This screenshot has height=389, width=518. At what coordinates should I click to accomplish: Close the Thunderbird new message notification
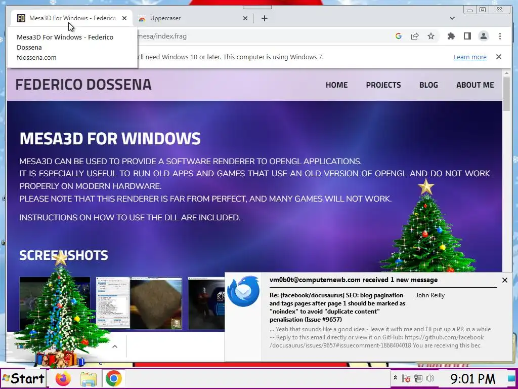[505, 280]
